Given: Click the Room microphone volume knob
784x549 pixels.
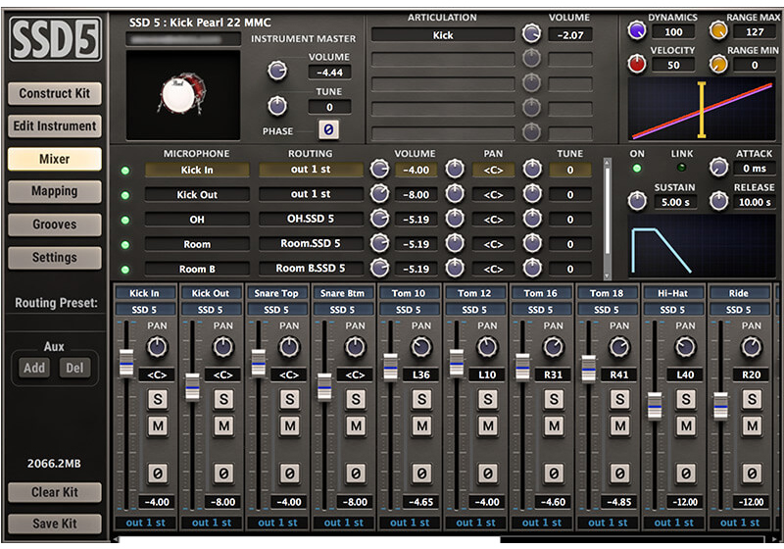Looking at the screenshot, I should tap(379, 243).
